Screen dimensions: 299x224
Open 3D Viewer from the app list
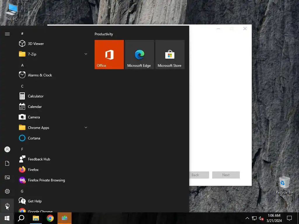coord(53,44)
